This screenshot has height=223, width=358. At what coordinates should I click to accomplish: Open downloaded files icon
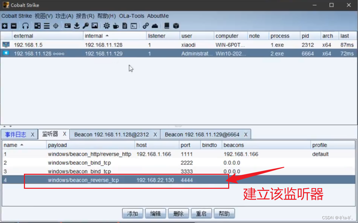[77, 26]
